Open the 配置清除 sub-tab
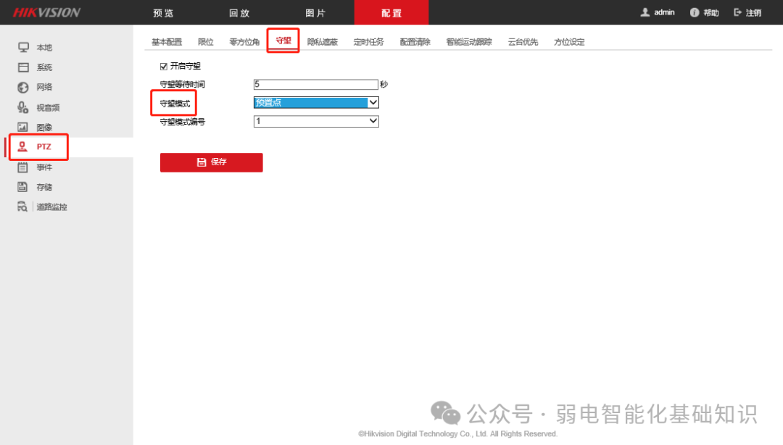Screen dimensions: 783x445 point(415,42)
